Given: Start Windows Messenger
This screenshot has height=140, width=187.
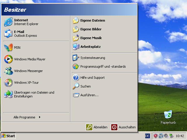Looking at the screenshot, I should (x=28, y=71).
